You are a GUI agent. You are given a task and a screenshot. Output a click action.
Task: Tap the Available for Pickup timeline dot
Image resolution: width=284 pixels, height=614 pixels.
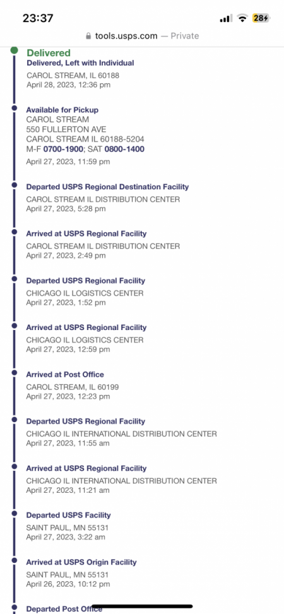click(15, 107)
